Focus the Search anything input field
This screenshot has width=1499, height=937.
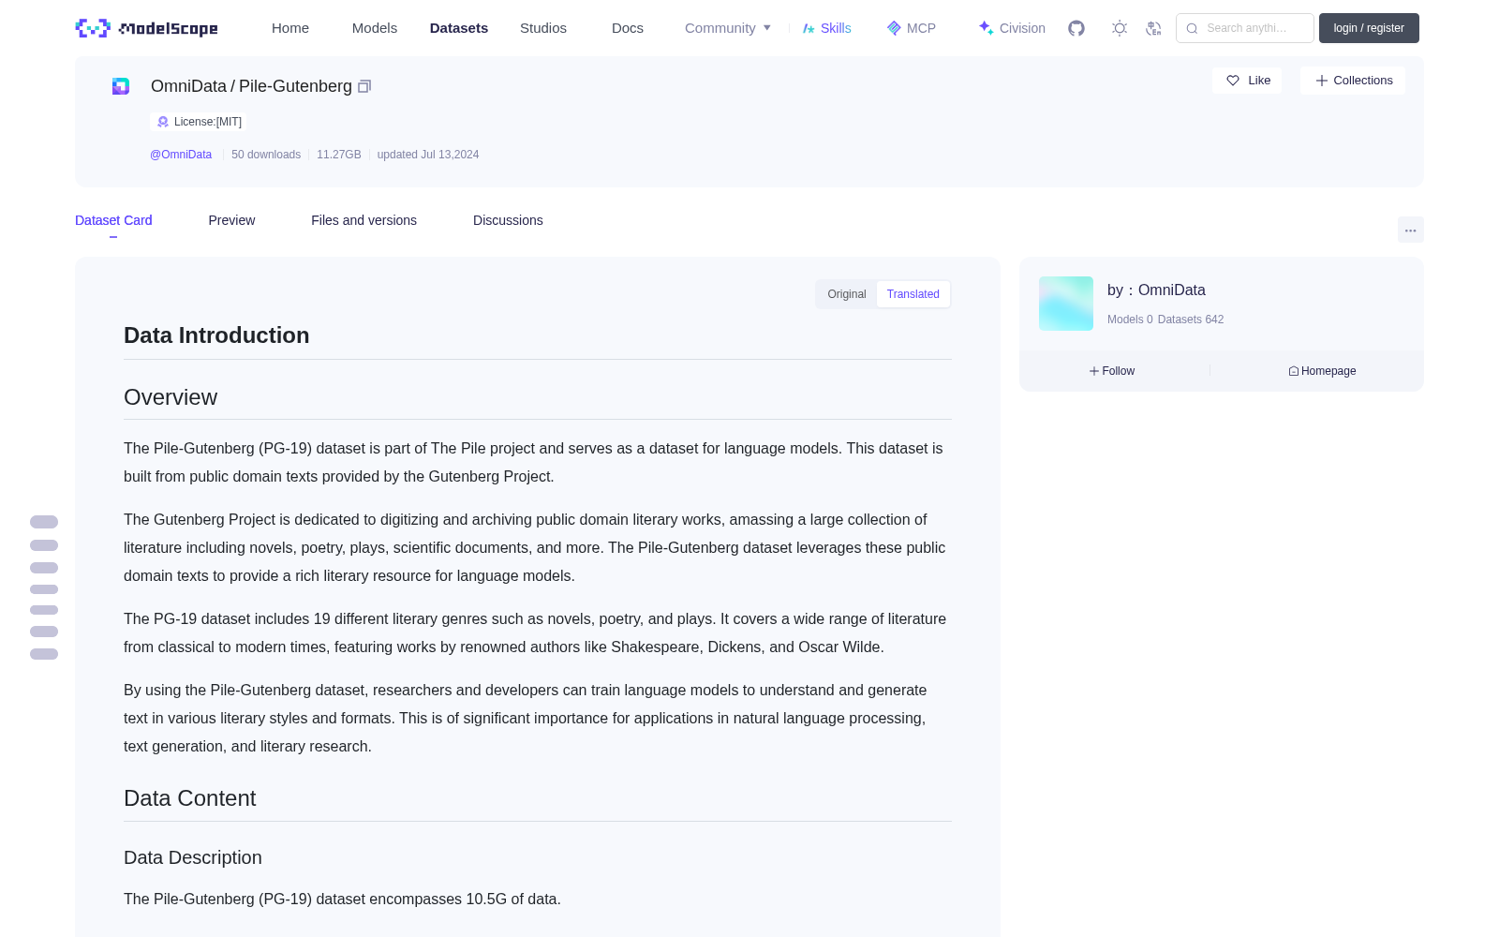pos(1245,28)
